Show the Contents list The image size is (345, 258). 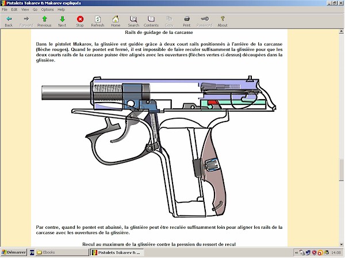pyautogui.click(x=151, y=21)
